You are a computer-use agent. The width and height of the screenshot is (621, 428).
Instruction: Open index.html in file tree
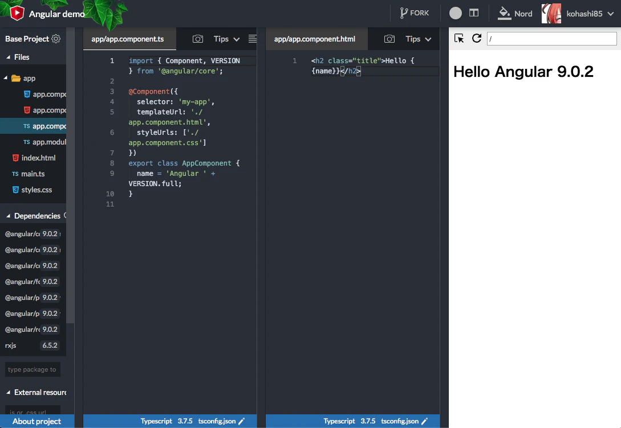[x=34, y=158]
